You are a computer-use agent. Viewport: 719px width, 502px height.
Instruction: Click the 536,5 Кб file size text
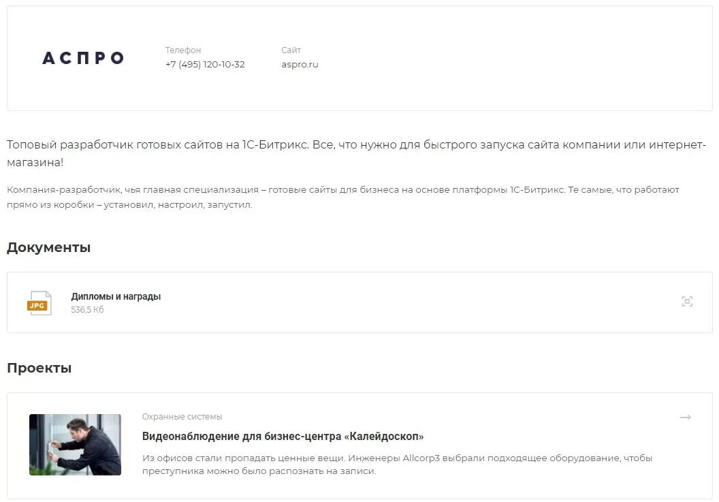[87, 310]
